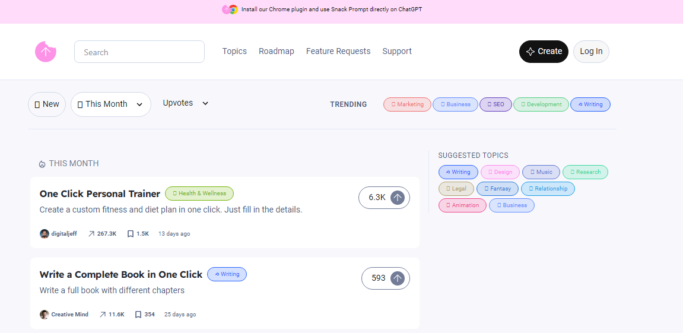Viewport: 683px width, 333px height.
Task: Click the Search input field
Action: (139, 52)
